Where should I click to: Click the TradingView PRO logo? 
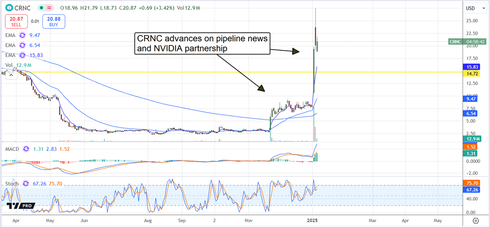pos(20,206)
